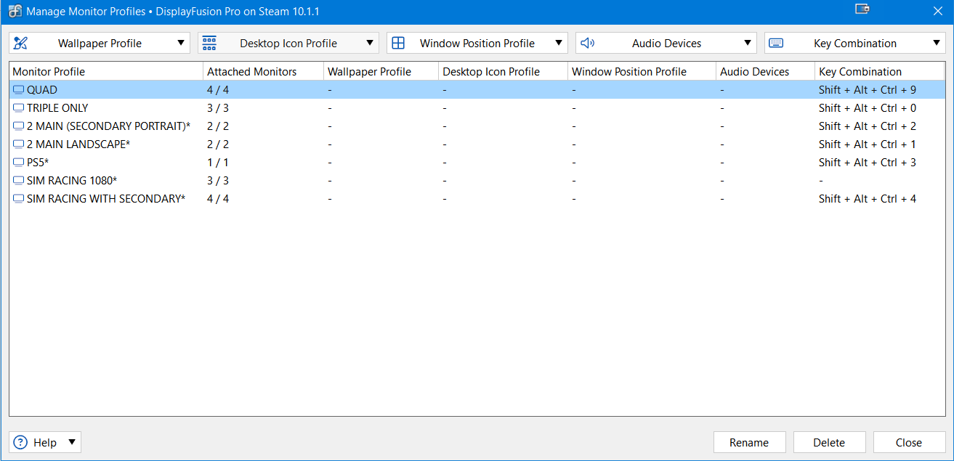Viewport: 954px width, 461px height.
Task: Click the Close button at bottom
Action: click(x=909, y=442)
